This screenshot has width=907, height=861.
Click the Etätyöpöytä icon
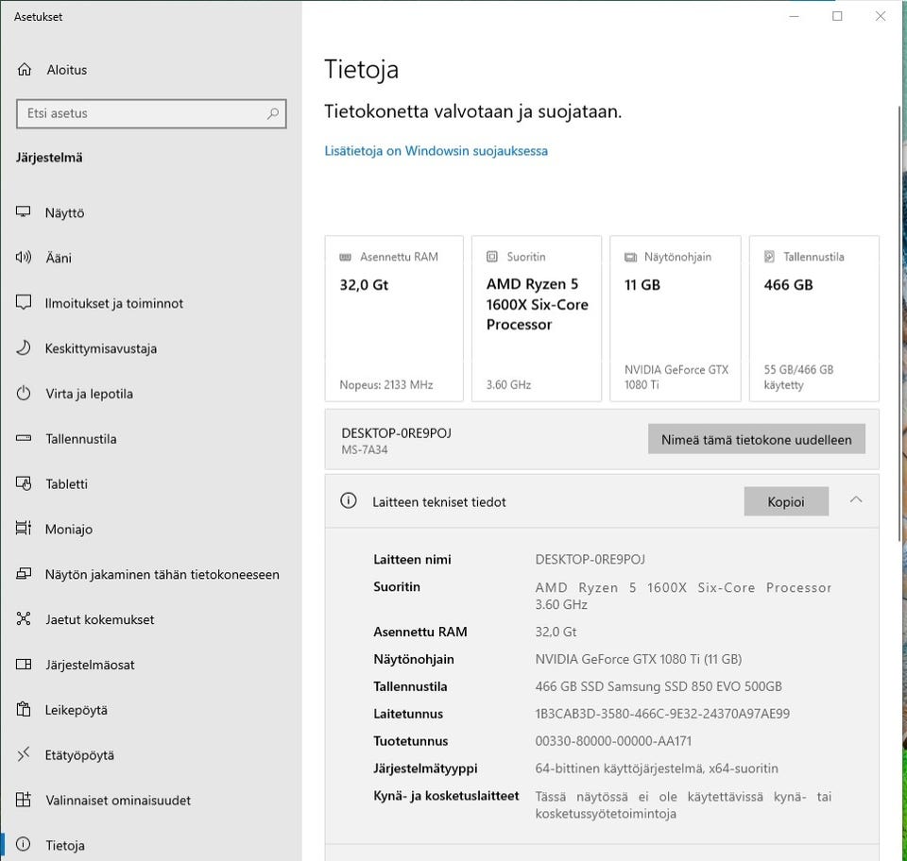coord(23,754)
